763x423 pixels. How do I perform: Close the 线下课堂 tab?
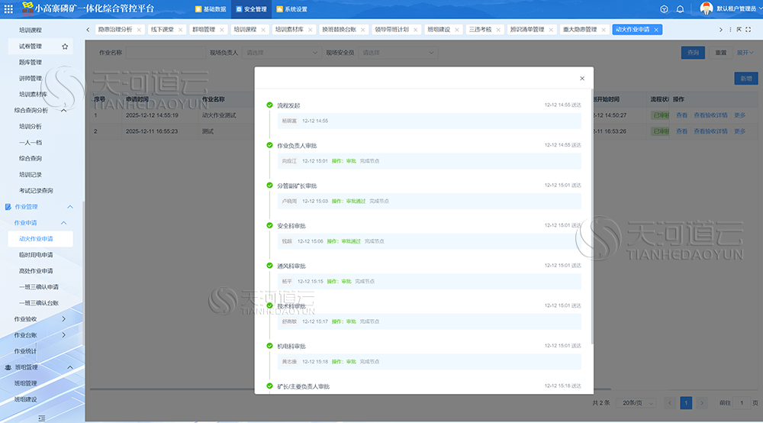[180, 30]
